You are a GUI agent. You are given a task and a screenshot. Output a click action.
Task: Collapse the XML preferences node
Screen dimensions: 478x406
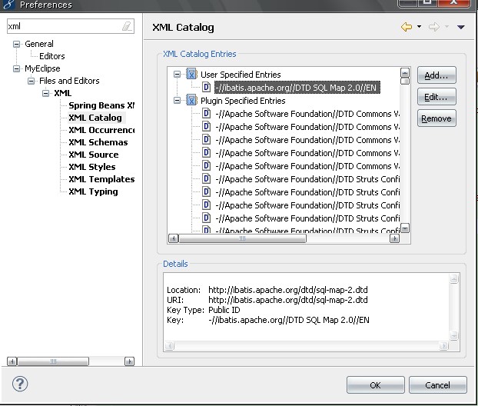(46, 93)
